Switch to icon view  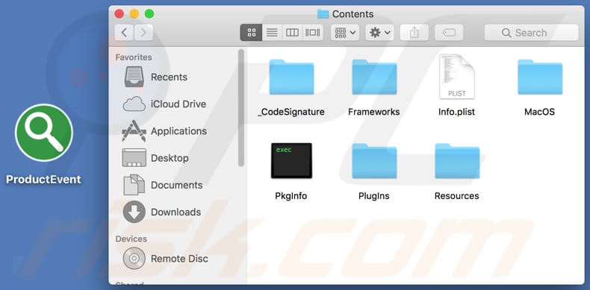coord(252,33)
